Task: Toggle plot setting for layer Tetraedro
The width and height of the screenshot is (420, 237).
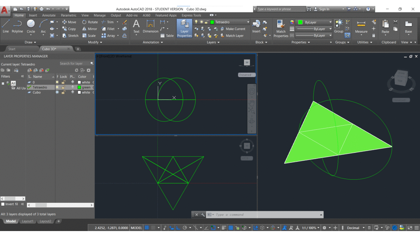Action: tap(72, 87)
